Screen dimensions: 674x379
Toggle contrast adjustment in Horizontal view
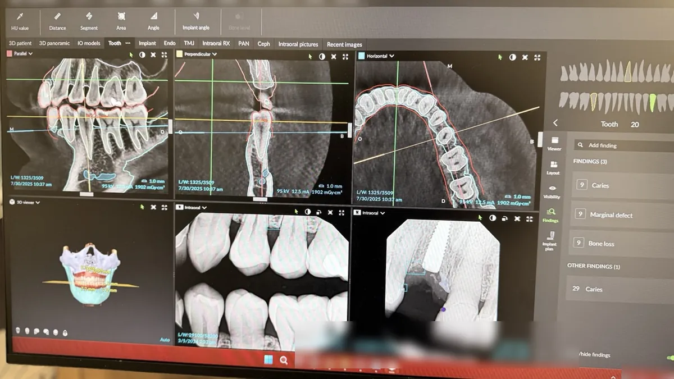513,57
